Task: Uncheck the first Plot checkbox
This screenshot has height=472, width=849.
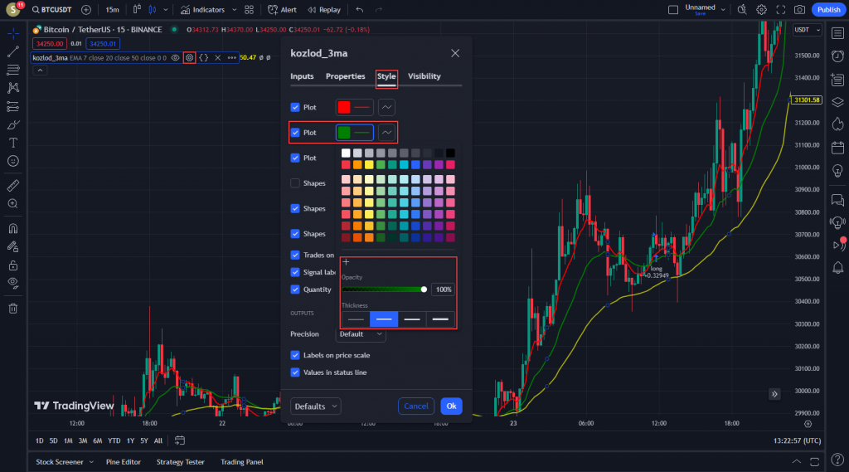Action: click(295, 107)
